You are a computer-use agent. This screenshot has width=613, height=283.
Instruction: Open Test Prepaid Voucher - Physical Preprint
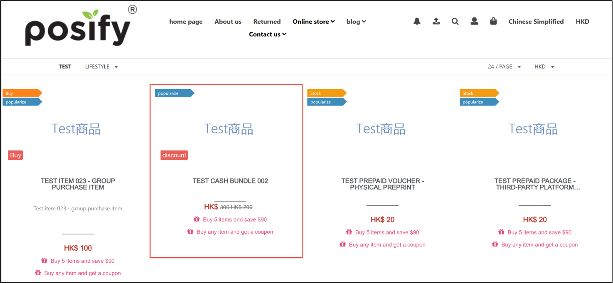point(382,184)
